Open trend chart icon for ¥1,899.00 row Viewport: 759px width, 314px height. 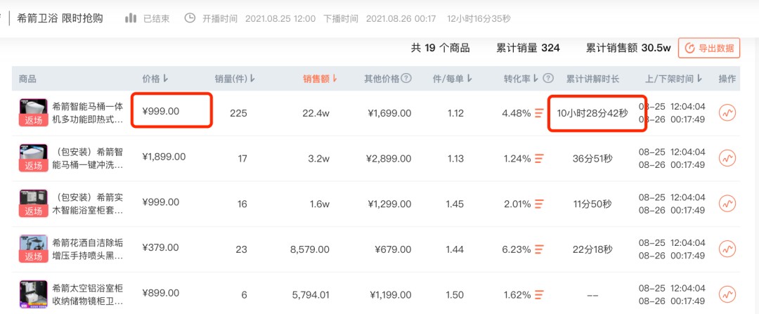coord(727,158)
